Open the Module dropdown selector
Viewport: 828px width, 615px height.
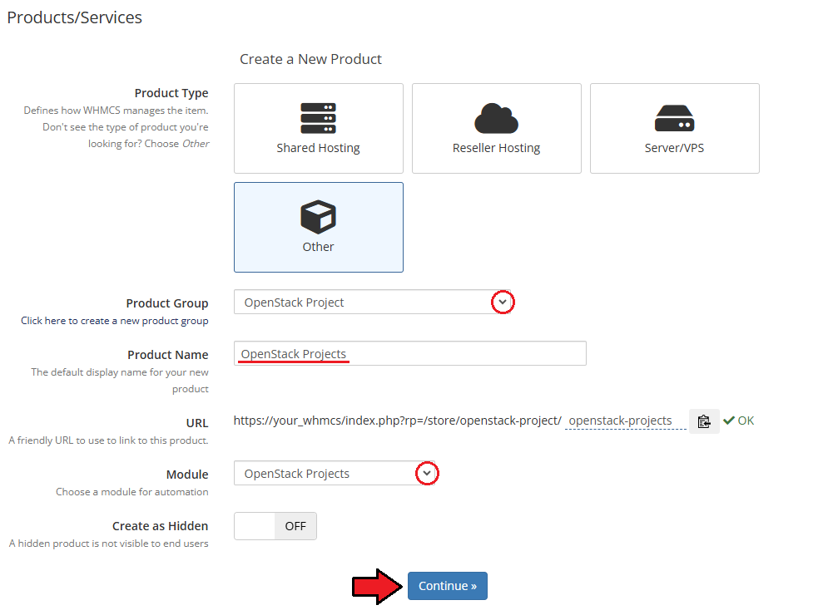tap(335, 473)
